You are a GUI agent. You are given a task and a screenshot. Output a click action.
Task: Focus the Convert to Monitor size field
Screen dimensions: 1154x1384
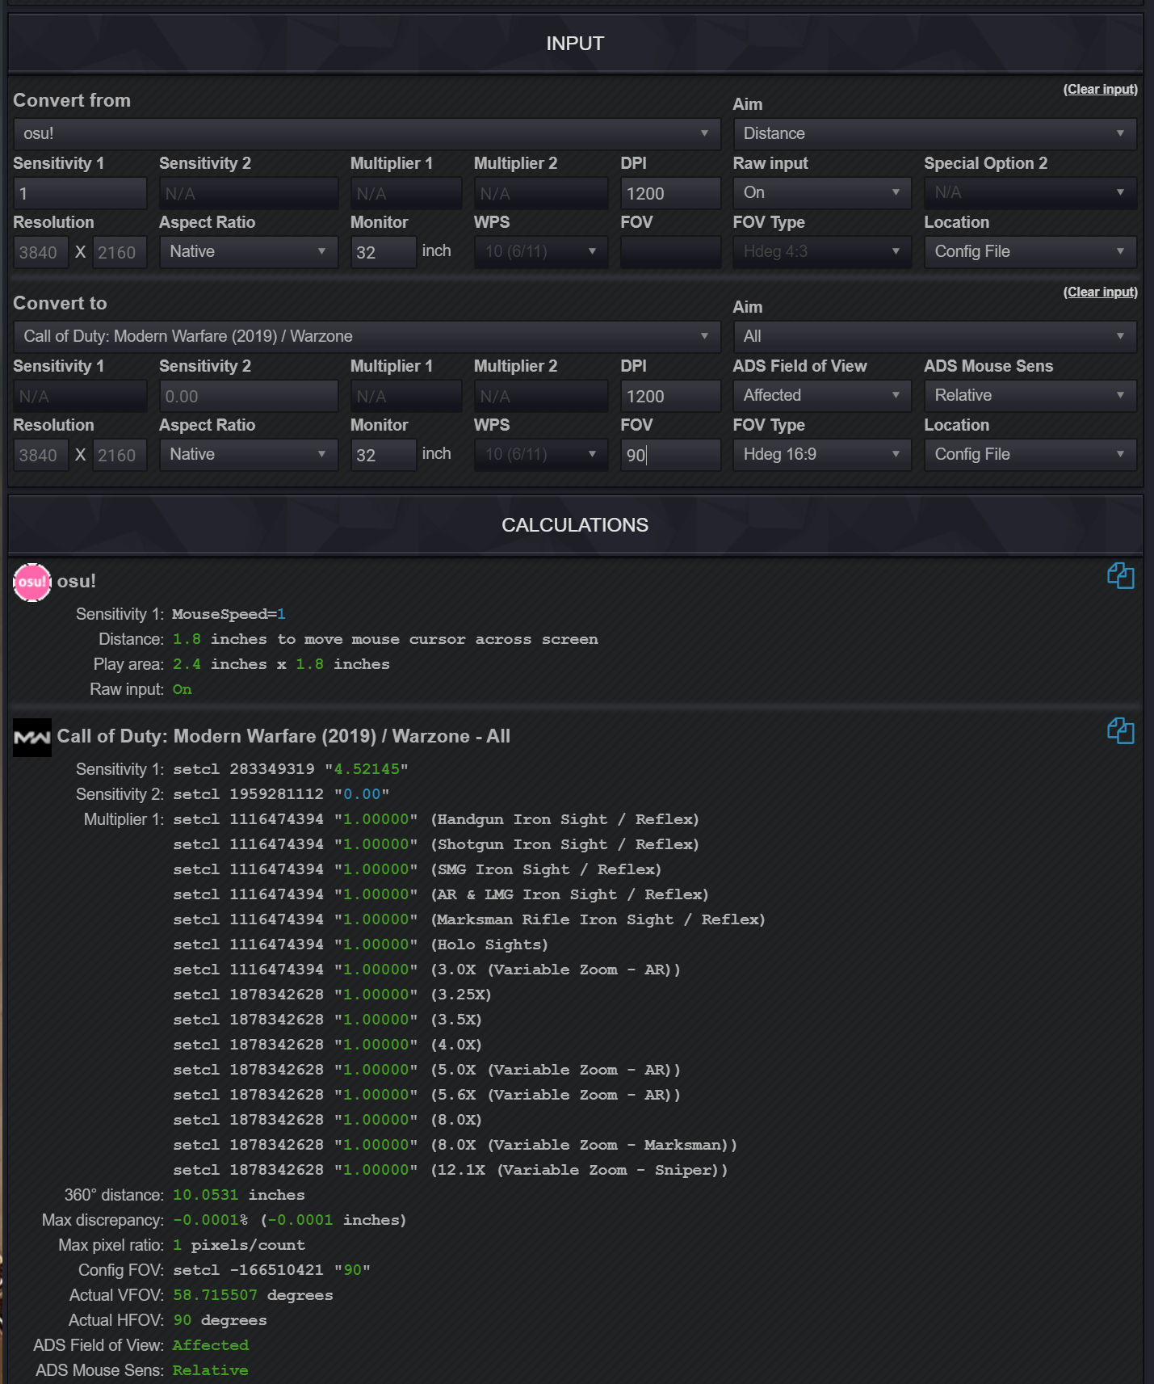(x=384, y=455)
